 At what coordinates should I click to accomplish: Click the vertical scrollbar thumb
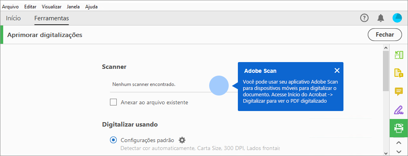pyautogui.click(x=386, y=71)
